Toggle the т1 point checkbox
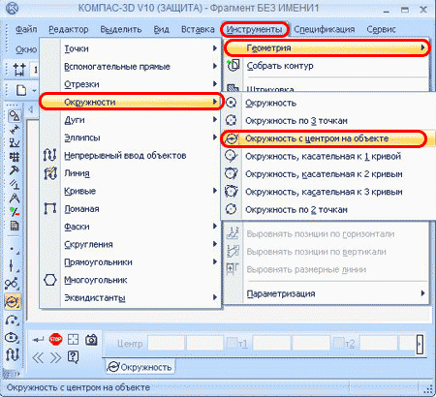 click(232, 343)
